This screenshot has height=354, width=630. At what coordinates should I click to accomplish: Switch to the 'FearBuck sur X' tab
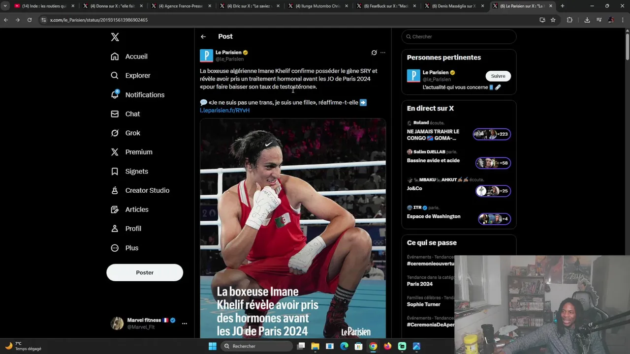tap(386, 6)
